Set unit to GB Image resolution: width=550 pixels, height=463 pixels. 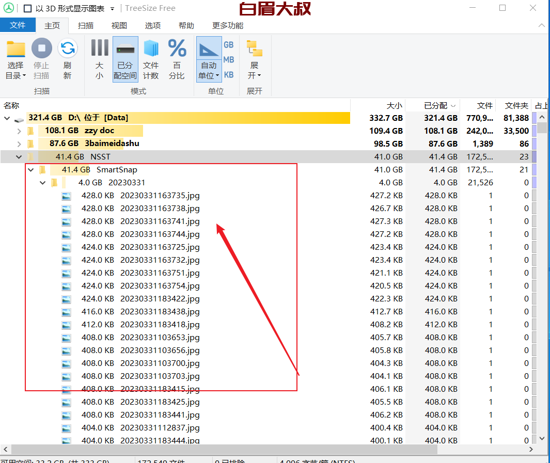point(229,45)
